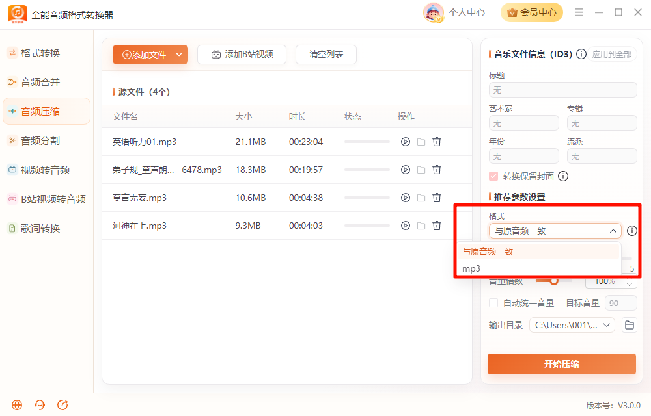
Task: Enable the 自动统一音量 checkbox
Action: click(x=493, y=303)
